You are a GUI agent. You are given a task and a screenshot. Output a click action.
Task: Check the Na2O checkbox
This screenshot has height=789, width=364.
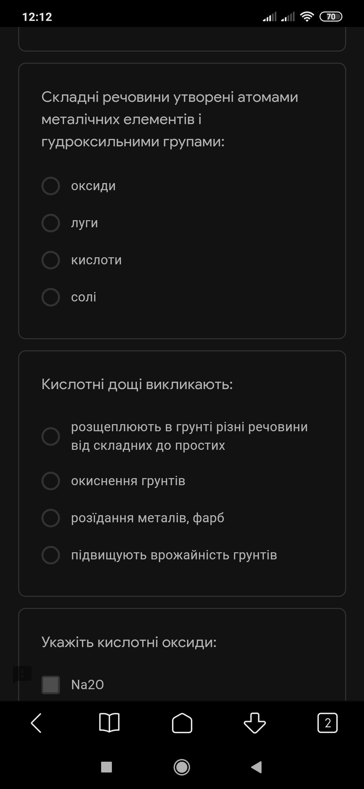51,685
